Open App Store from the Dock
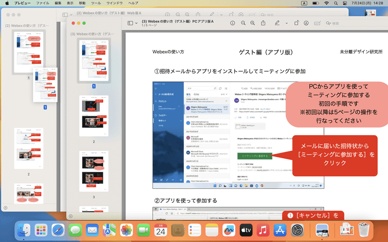Screen dimensions: 388x242 click(280, 230)
